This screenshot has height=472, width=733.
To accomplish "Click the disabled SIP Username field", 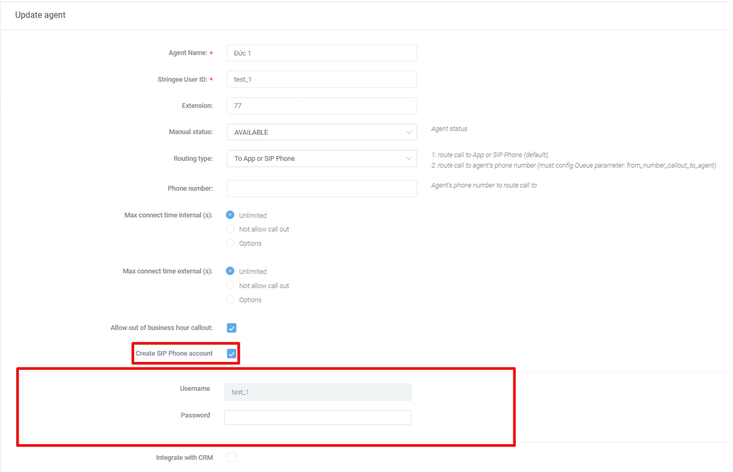I will click(x=318, y=392).
